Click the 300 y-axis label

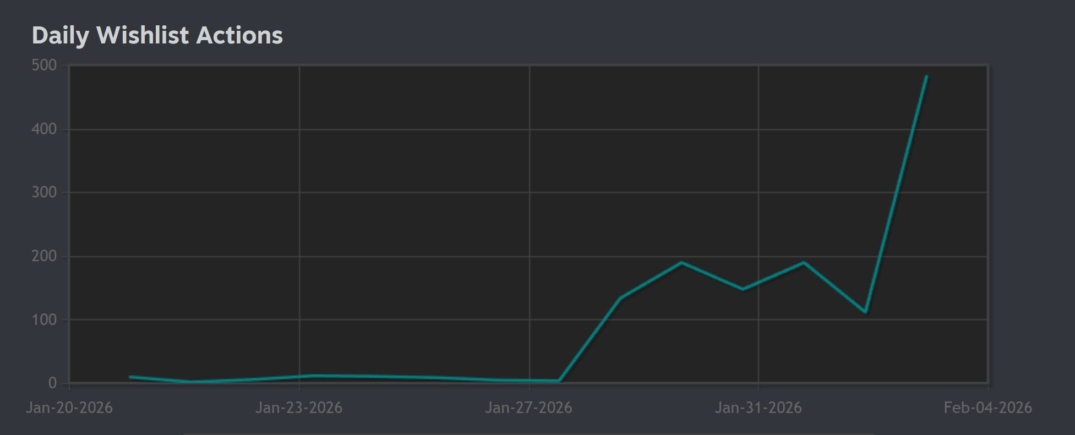[x=44, y=192]
